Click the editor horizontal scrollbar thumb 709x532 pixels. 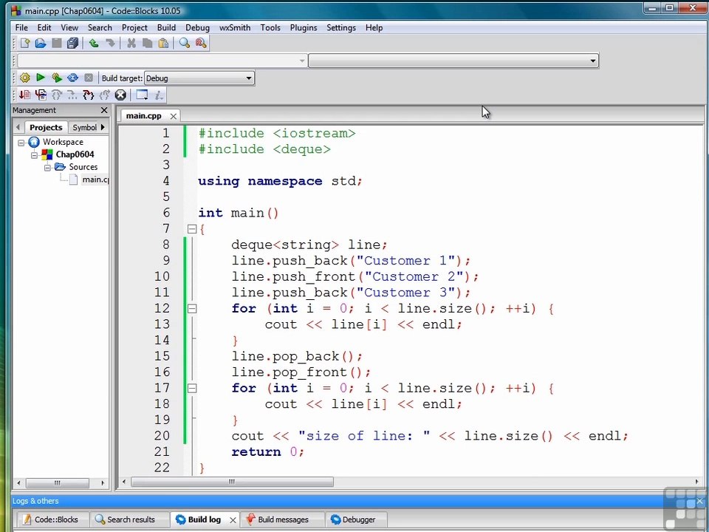pyautogui.click(x=232, y=482)
